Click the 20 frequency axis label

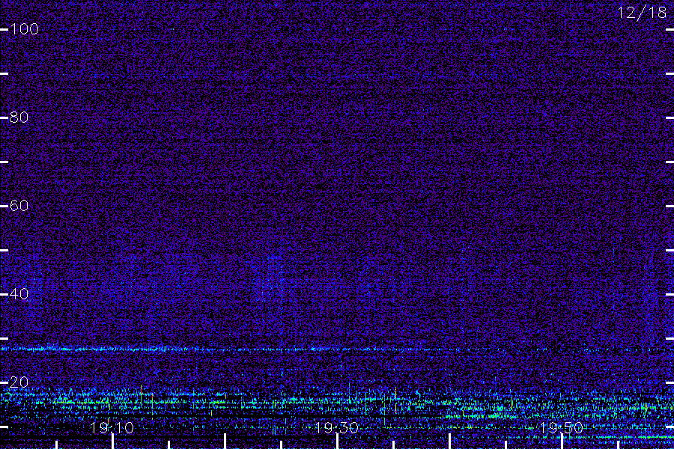[x=19, y=382]
